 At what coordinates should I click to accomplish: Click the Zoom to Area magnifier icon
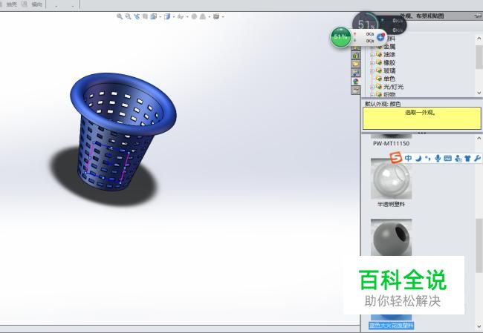[128, 16]
